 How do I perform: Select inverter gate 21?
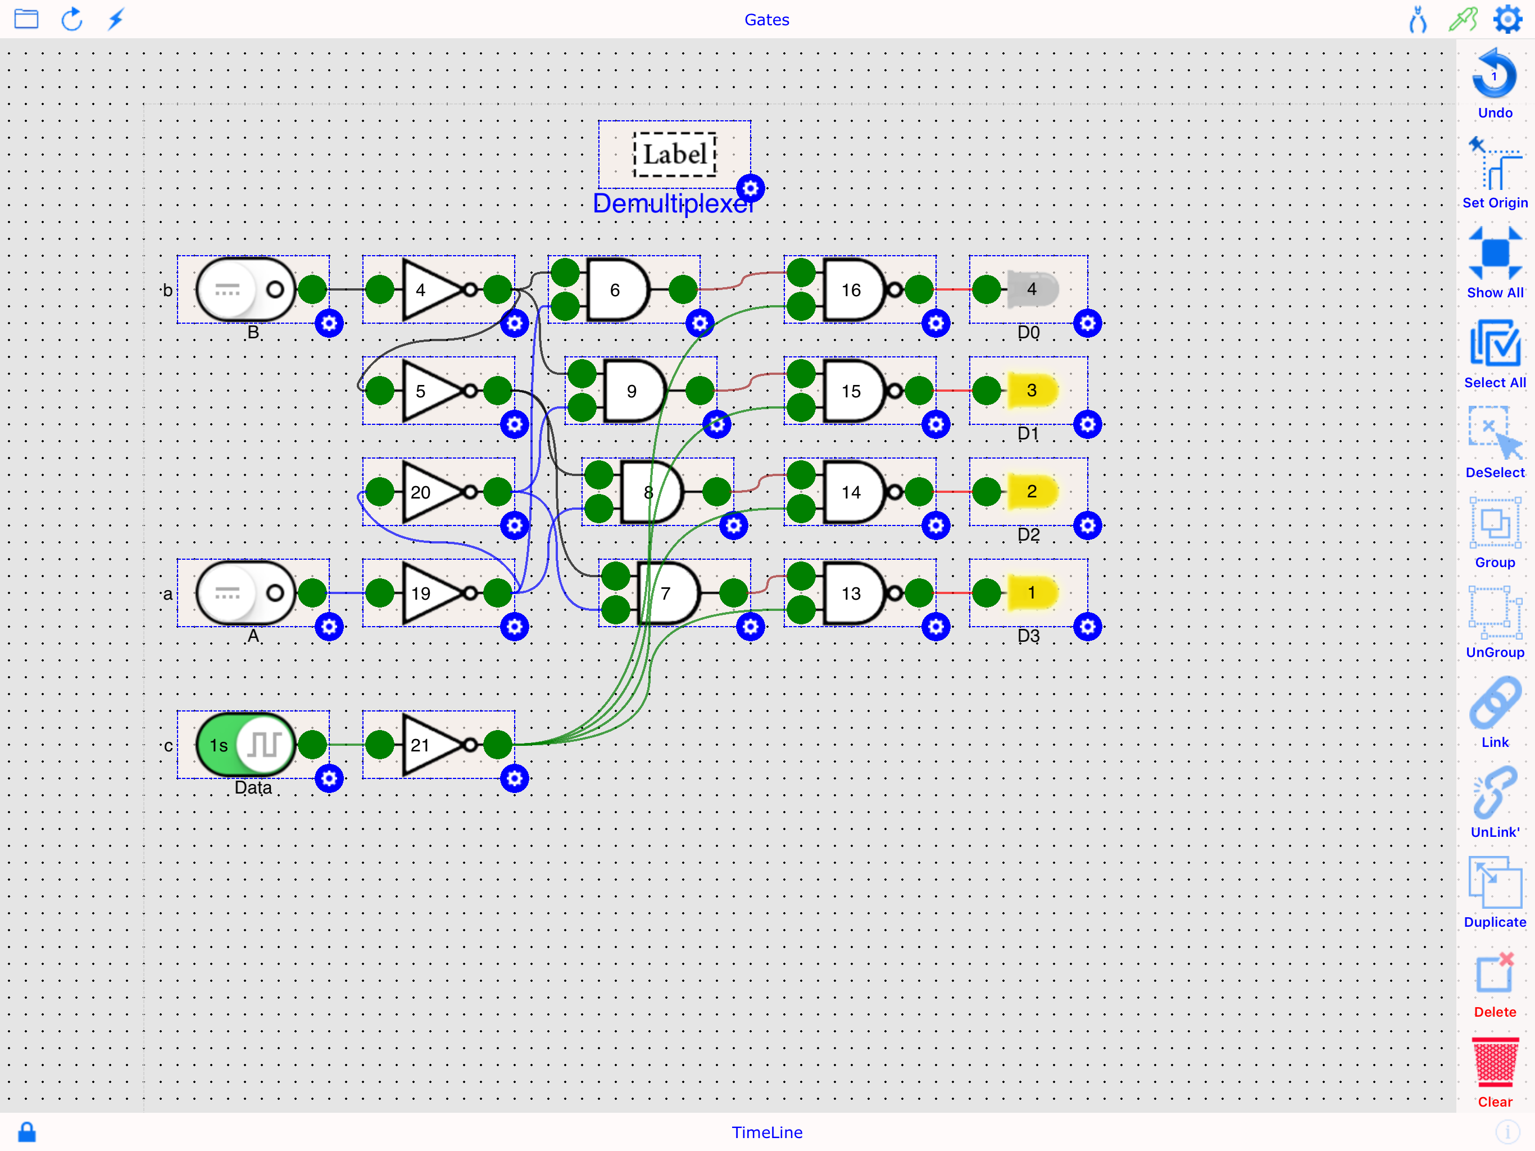pyautogui.click(x=439, y=745)
